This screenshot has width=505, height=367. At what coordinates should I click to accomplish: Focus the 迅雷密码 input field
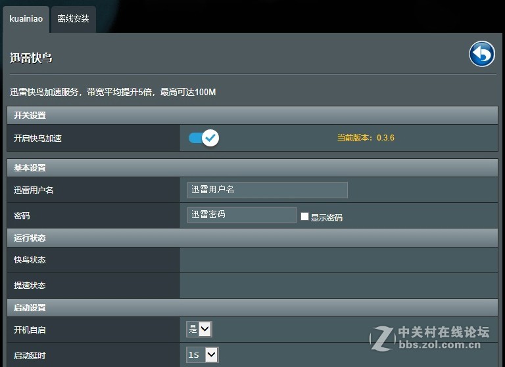[241, 215]
